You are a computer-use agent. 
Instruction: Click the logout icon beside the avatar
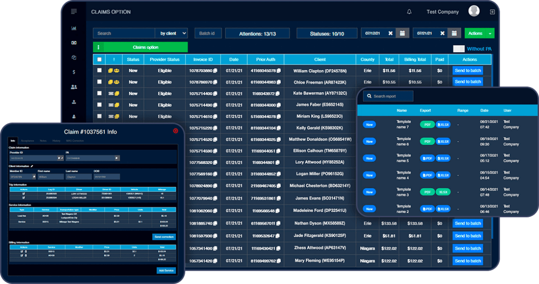492,12
